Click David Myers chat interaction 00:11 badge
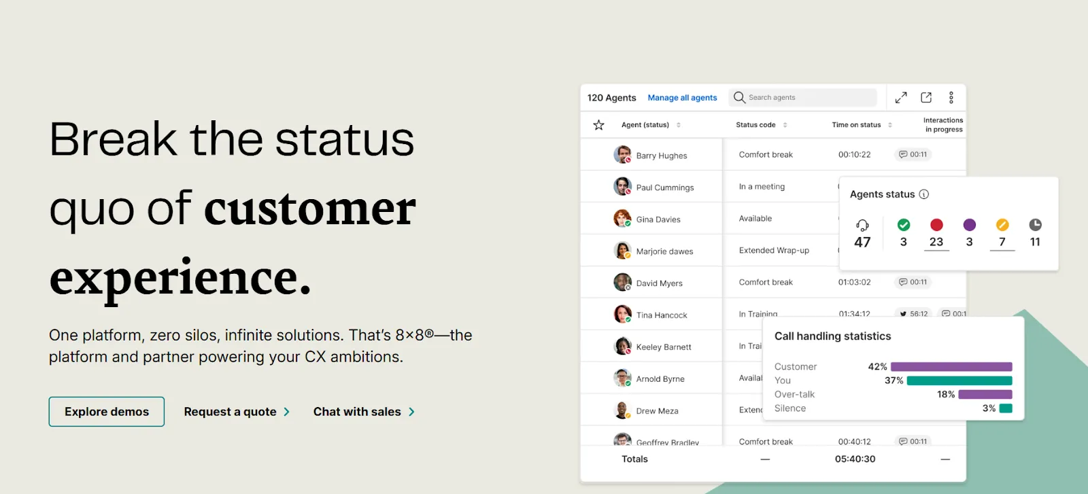The image size is (1088, 494). 913,282
